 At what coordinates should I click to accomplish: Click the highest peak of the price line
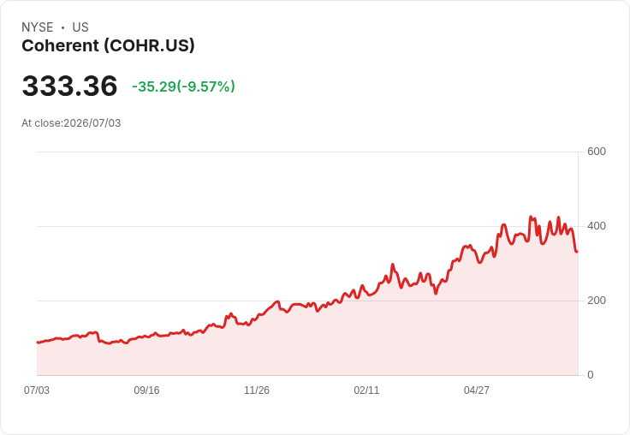pyautogui.click(x=531, y=217)
